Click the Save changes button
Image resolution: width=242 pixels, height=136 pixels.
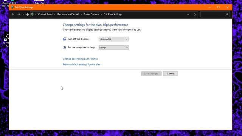point(151,74)
